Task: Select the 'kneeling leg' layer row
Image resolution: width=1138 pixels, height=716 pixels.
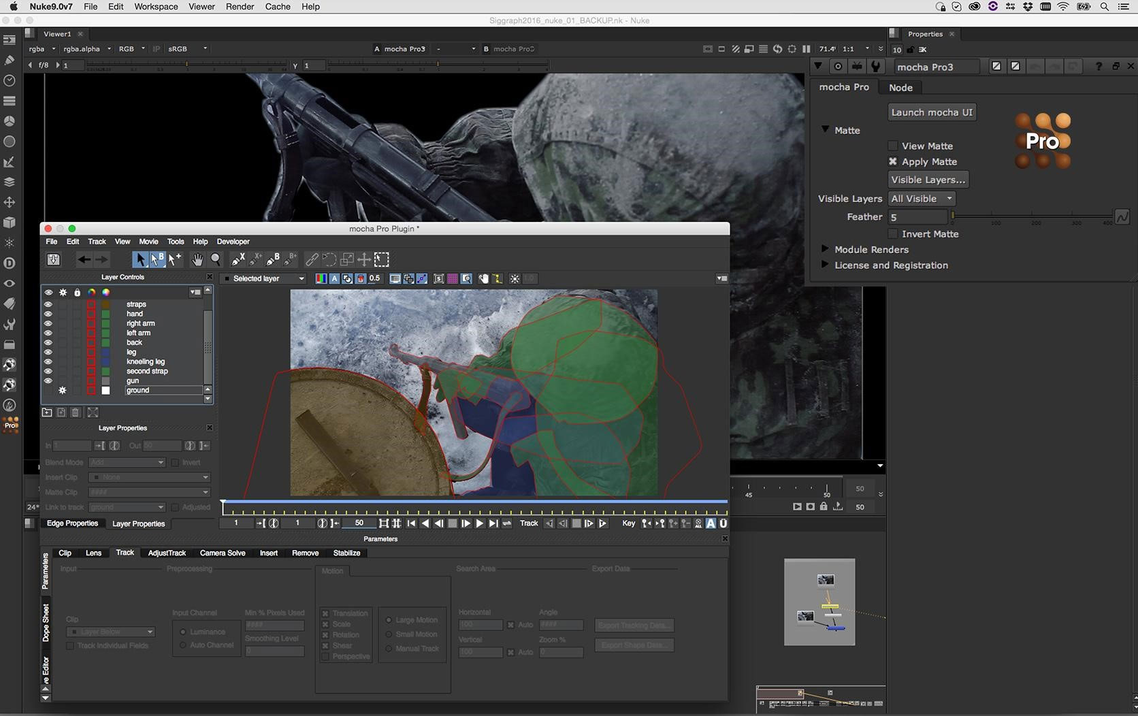Action: pos(145,361)
